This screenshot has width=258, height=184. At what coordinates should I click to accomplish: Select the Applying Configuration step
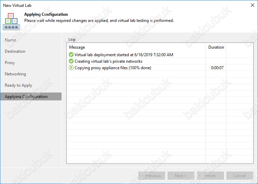(x=31, y=97)
